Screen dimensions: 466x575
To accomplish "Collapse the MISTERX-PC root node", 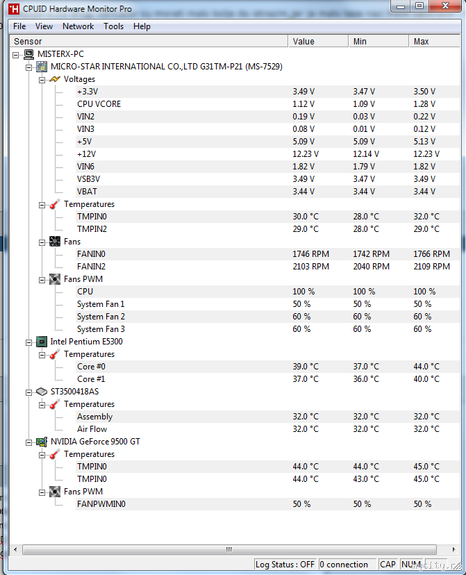I will point(16,54).
